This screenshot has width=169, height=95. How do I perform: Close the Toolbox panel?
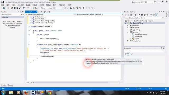tap(23, 12)
